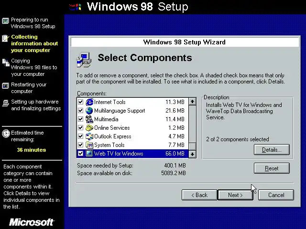Select the Web TV for Windows label
This screenshot has height=229, width=306.
coord(119,154)
